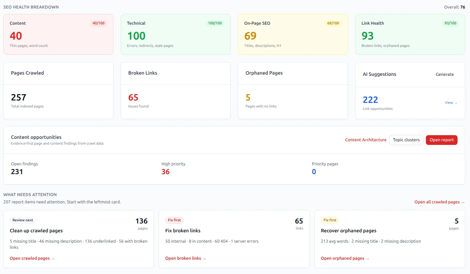This screenshot has height=274, width=470.
Task: Click Generate in the AI Suggestions card
Action: (444, 74)
